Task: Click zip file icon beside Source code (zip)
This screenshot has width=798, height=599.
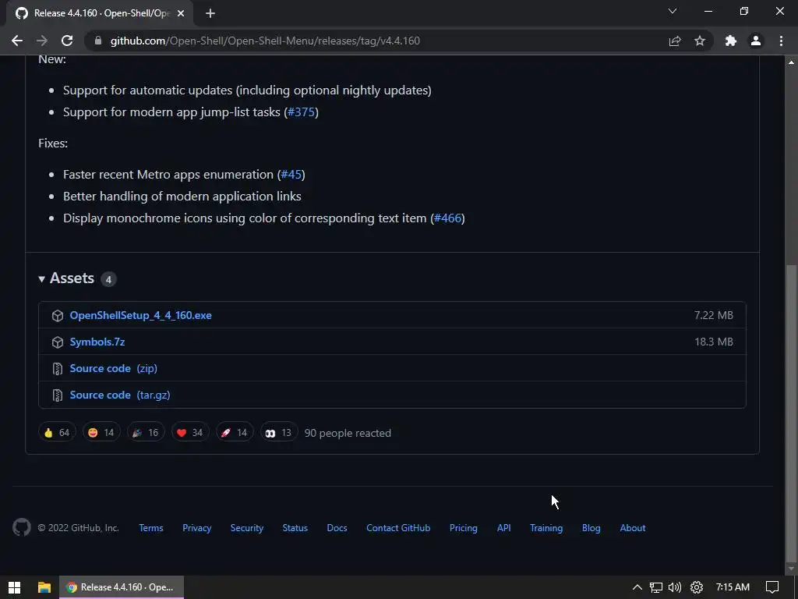Action: 58,368
